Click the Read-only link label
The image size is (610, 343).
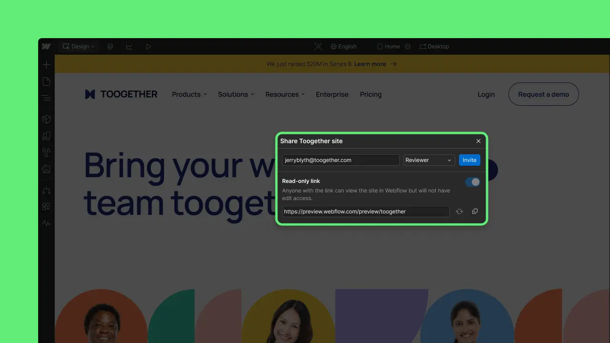tap(301, 181)
